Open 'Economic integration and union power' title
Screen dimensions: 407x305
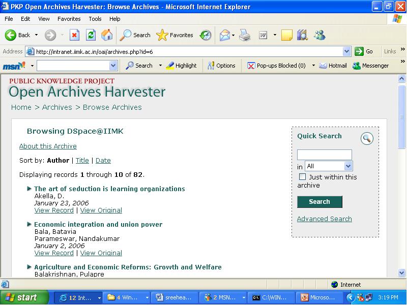click(x=98, y=224)
